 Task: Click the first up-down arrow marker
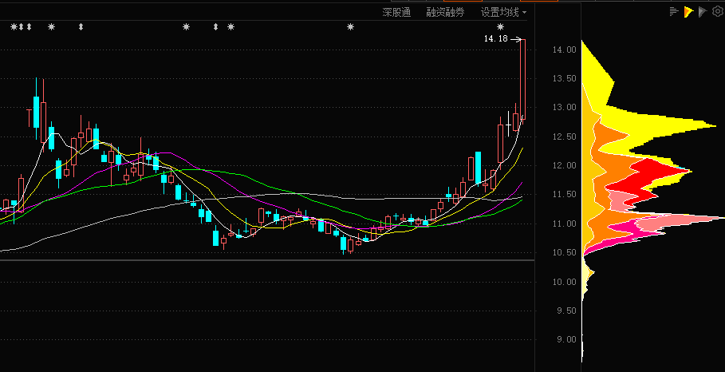click(22, 27)
